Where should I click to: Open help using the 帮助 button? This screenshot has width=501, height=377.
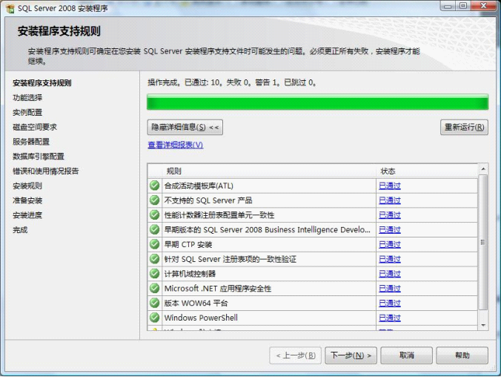pyautogui.click(x=462, y=355)
